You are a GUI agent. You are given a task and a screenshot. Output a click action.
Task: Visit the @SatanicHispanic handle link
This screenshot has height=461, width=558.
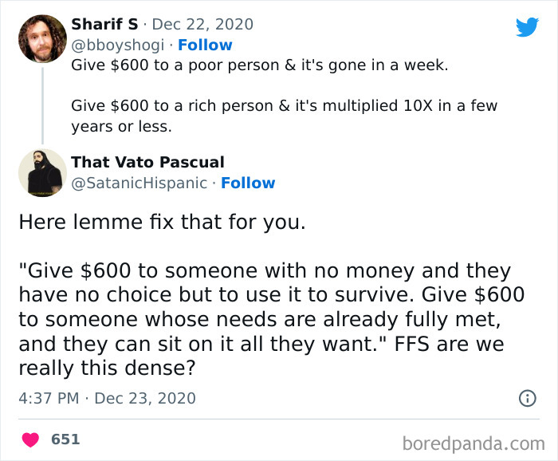coord(140,183)
